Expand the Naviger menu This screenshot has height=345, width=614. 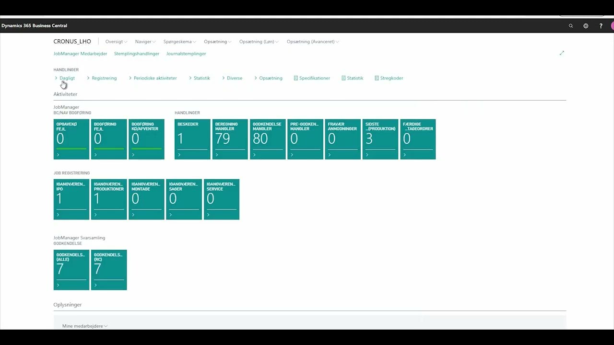pyautogui.click(x=145, y=42)
